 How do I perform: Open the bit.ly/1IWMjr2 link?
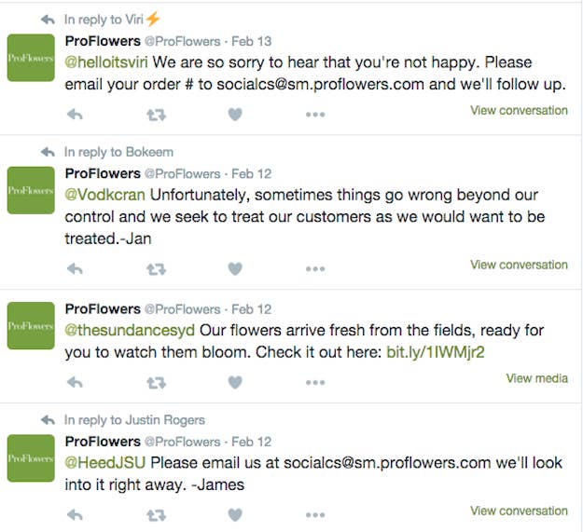pos(436,352)
